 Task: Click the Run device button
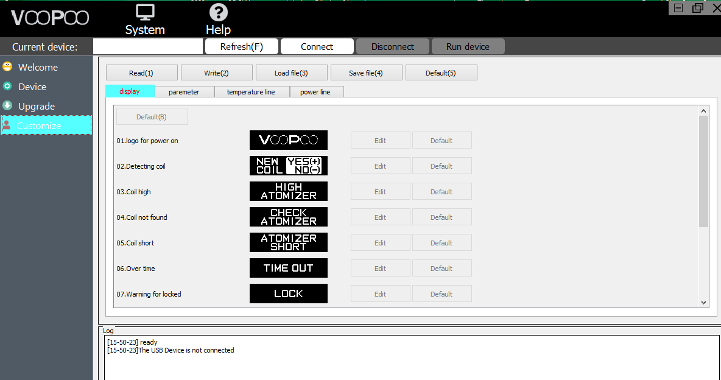[468, 46]
